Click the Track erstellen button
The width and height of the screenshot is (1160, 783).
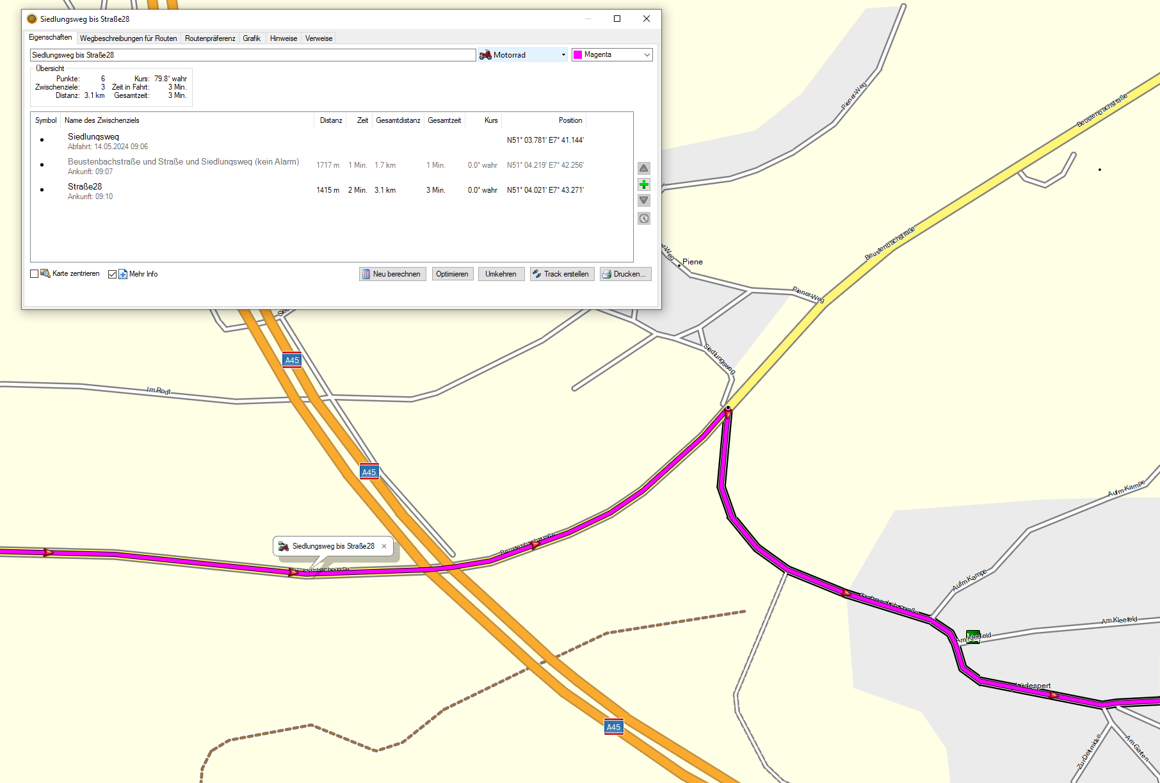pyautogui.click(x=561, y=274)
